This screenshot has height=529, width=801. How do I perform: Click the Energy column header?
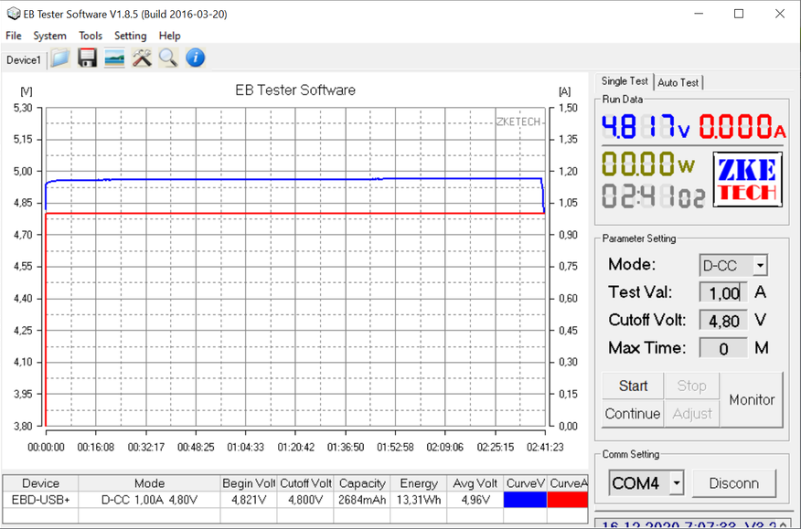tap(419, 483)
